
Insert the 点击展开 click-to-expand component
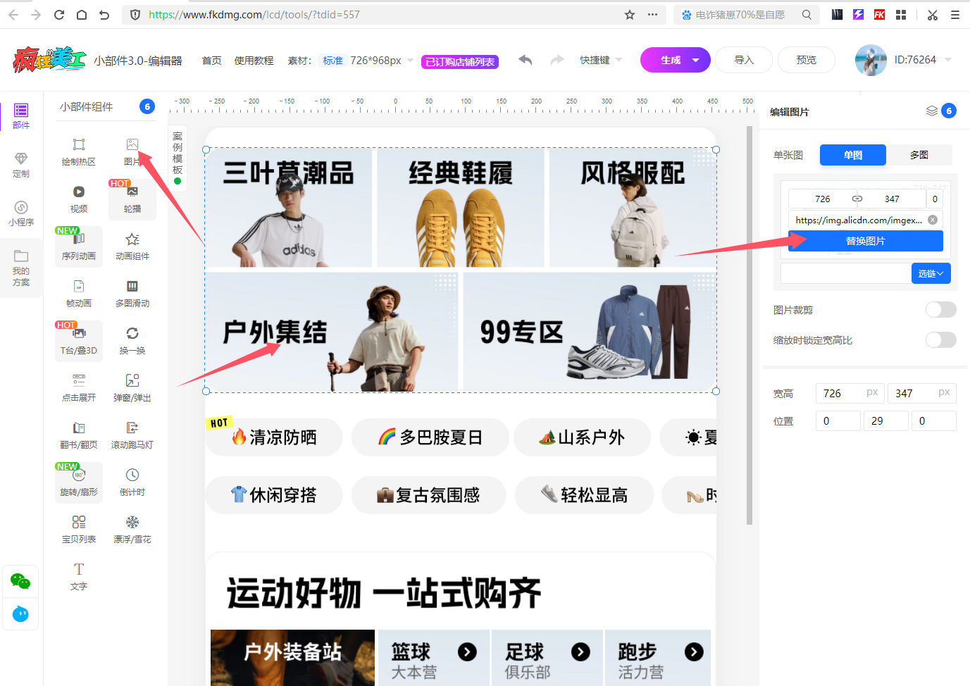tap(79, 388)
